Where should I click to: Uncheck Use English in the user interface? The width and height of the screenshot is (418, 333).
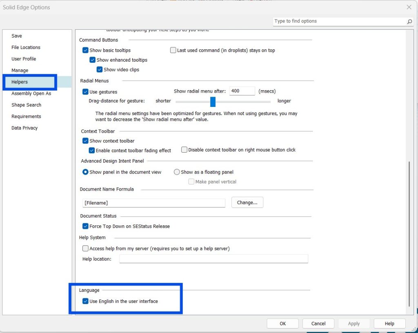click(85, 301)
